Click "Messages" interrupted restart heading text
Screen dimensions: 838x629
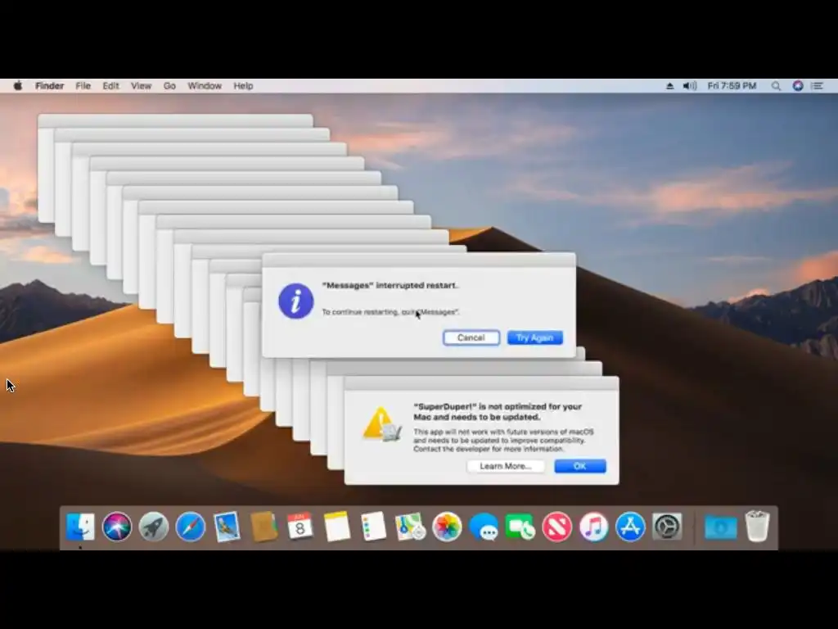[390, 286]
